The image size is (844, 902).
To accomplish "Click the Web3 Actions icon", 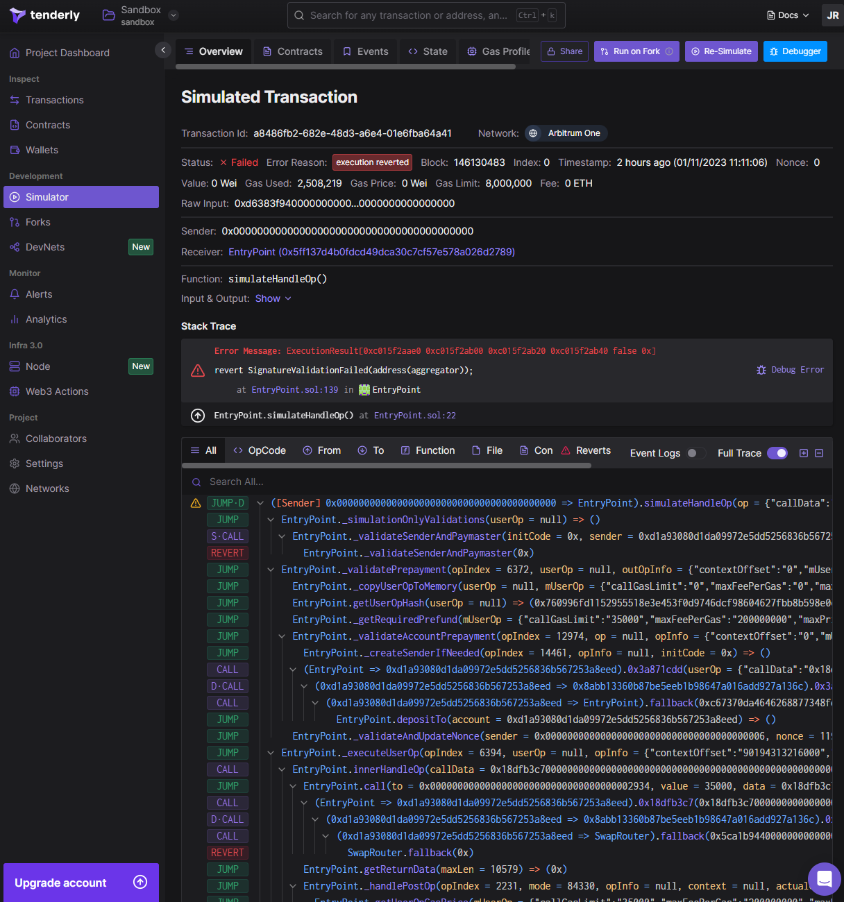I will point(15,391).
